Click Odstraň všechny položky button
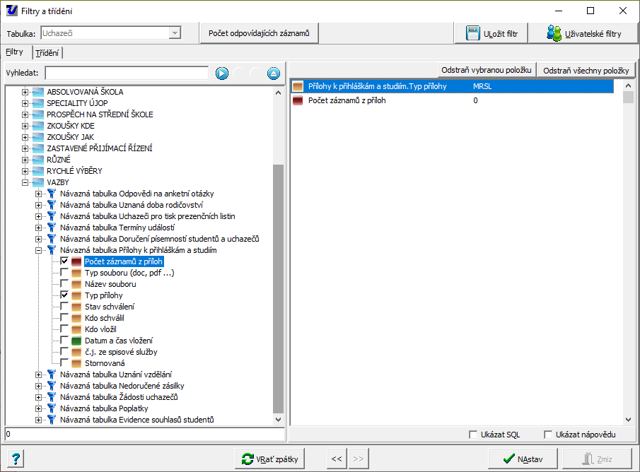Viewport: 640px width, 472px height. (x=586, y=70)
